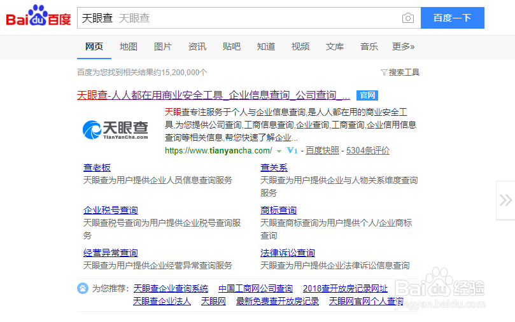This screenshot has width=515, height=322.
Task: Click the 官网 badge
Action: (x=367, y=95)
